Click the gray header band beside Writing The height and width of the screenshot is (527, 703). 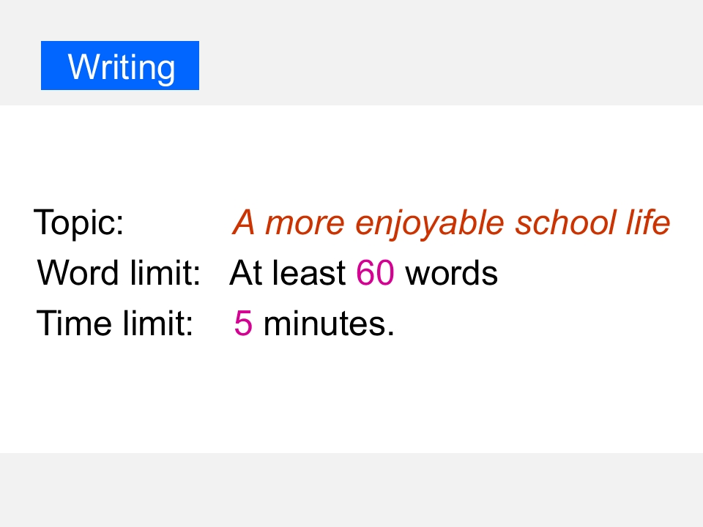pyautogui.click(x=439, y=53)
